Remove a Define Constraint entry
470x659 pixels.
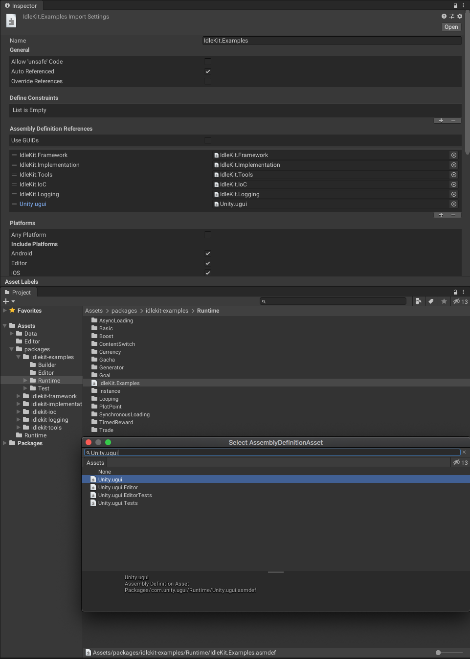(x=453, y=120)
